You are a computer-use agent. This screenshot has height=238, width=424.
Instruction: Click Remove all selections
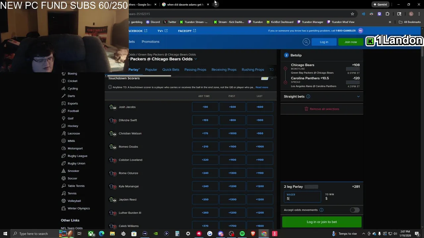(x=322, y=109)
